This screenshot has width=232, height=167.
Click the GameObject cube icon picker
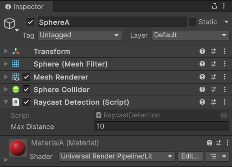(x=11, y=24)
